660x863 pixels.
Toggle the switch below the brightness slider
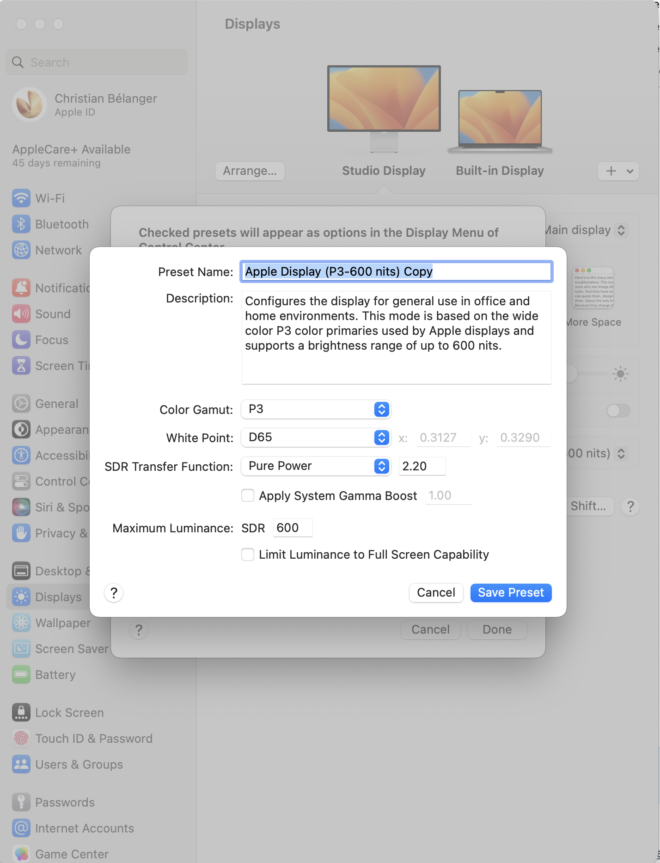618,411
